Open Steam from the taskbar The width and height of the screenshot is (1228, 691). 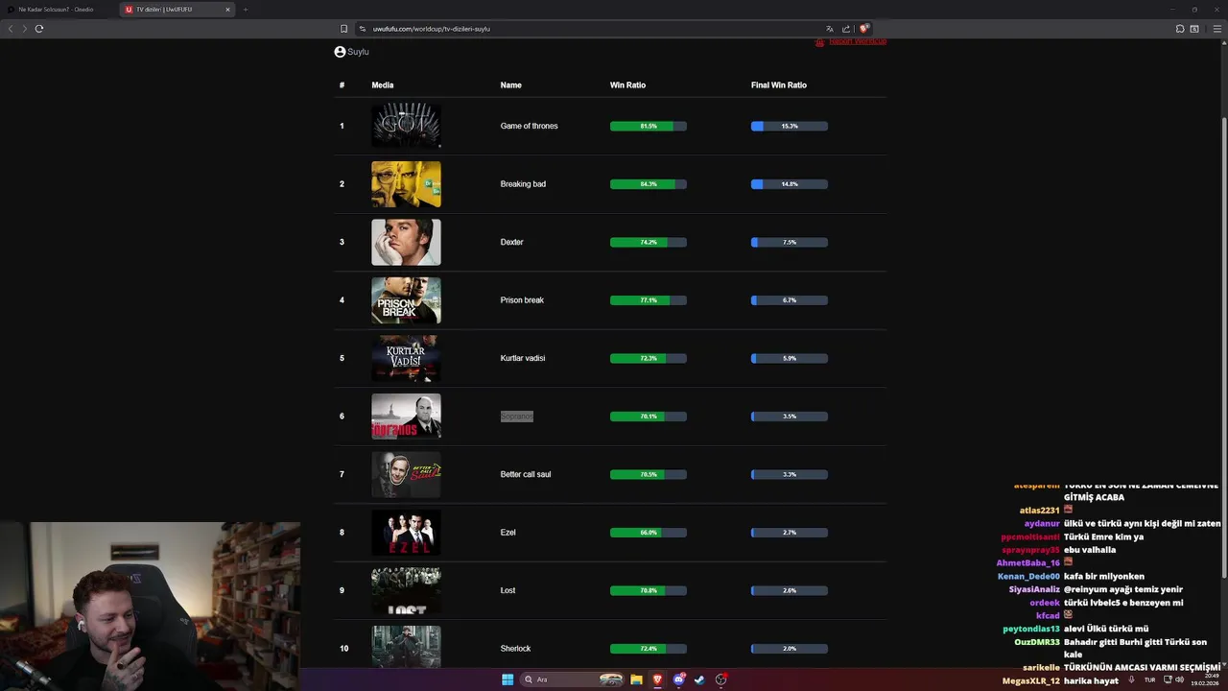tap(699, 679)
